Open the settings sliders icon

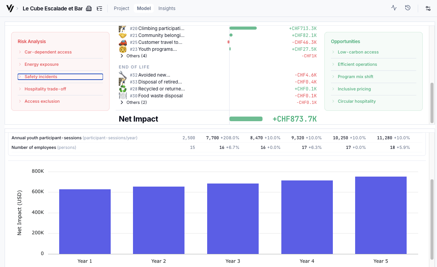[428, 8]
